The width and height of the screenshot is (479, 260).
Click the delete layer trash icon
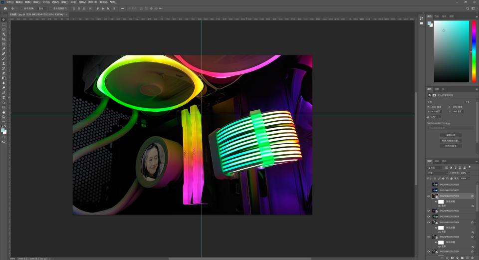coord(472,258)
